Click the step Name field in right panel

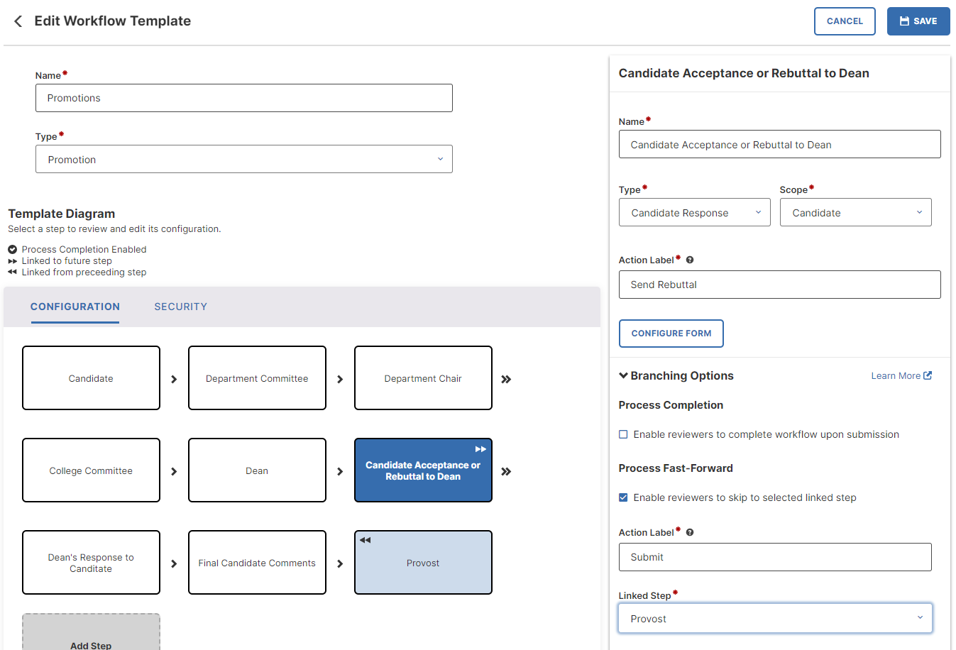pyautogui.click(x=779, y=145)
